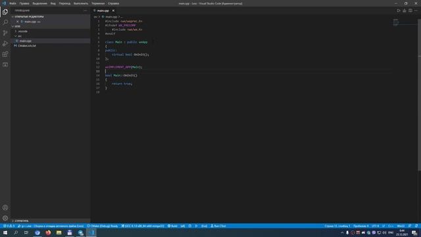Image resolution: width=421 pixels, height=237 pixels.
Task: Click src in the breadcrumb path
Action: point(95,16)
